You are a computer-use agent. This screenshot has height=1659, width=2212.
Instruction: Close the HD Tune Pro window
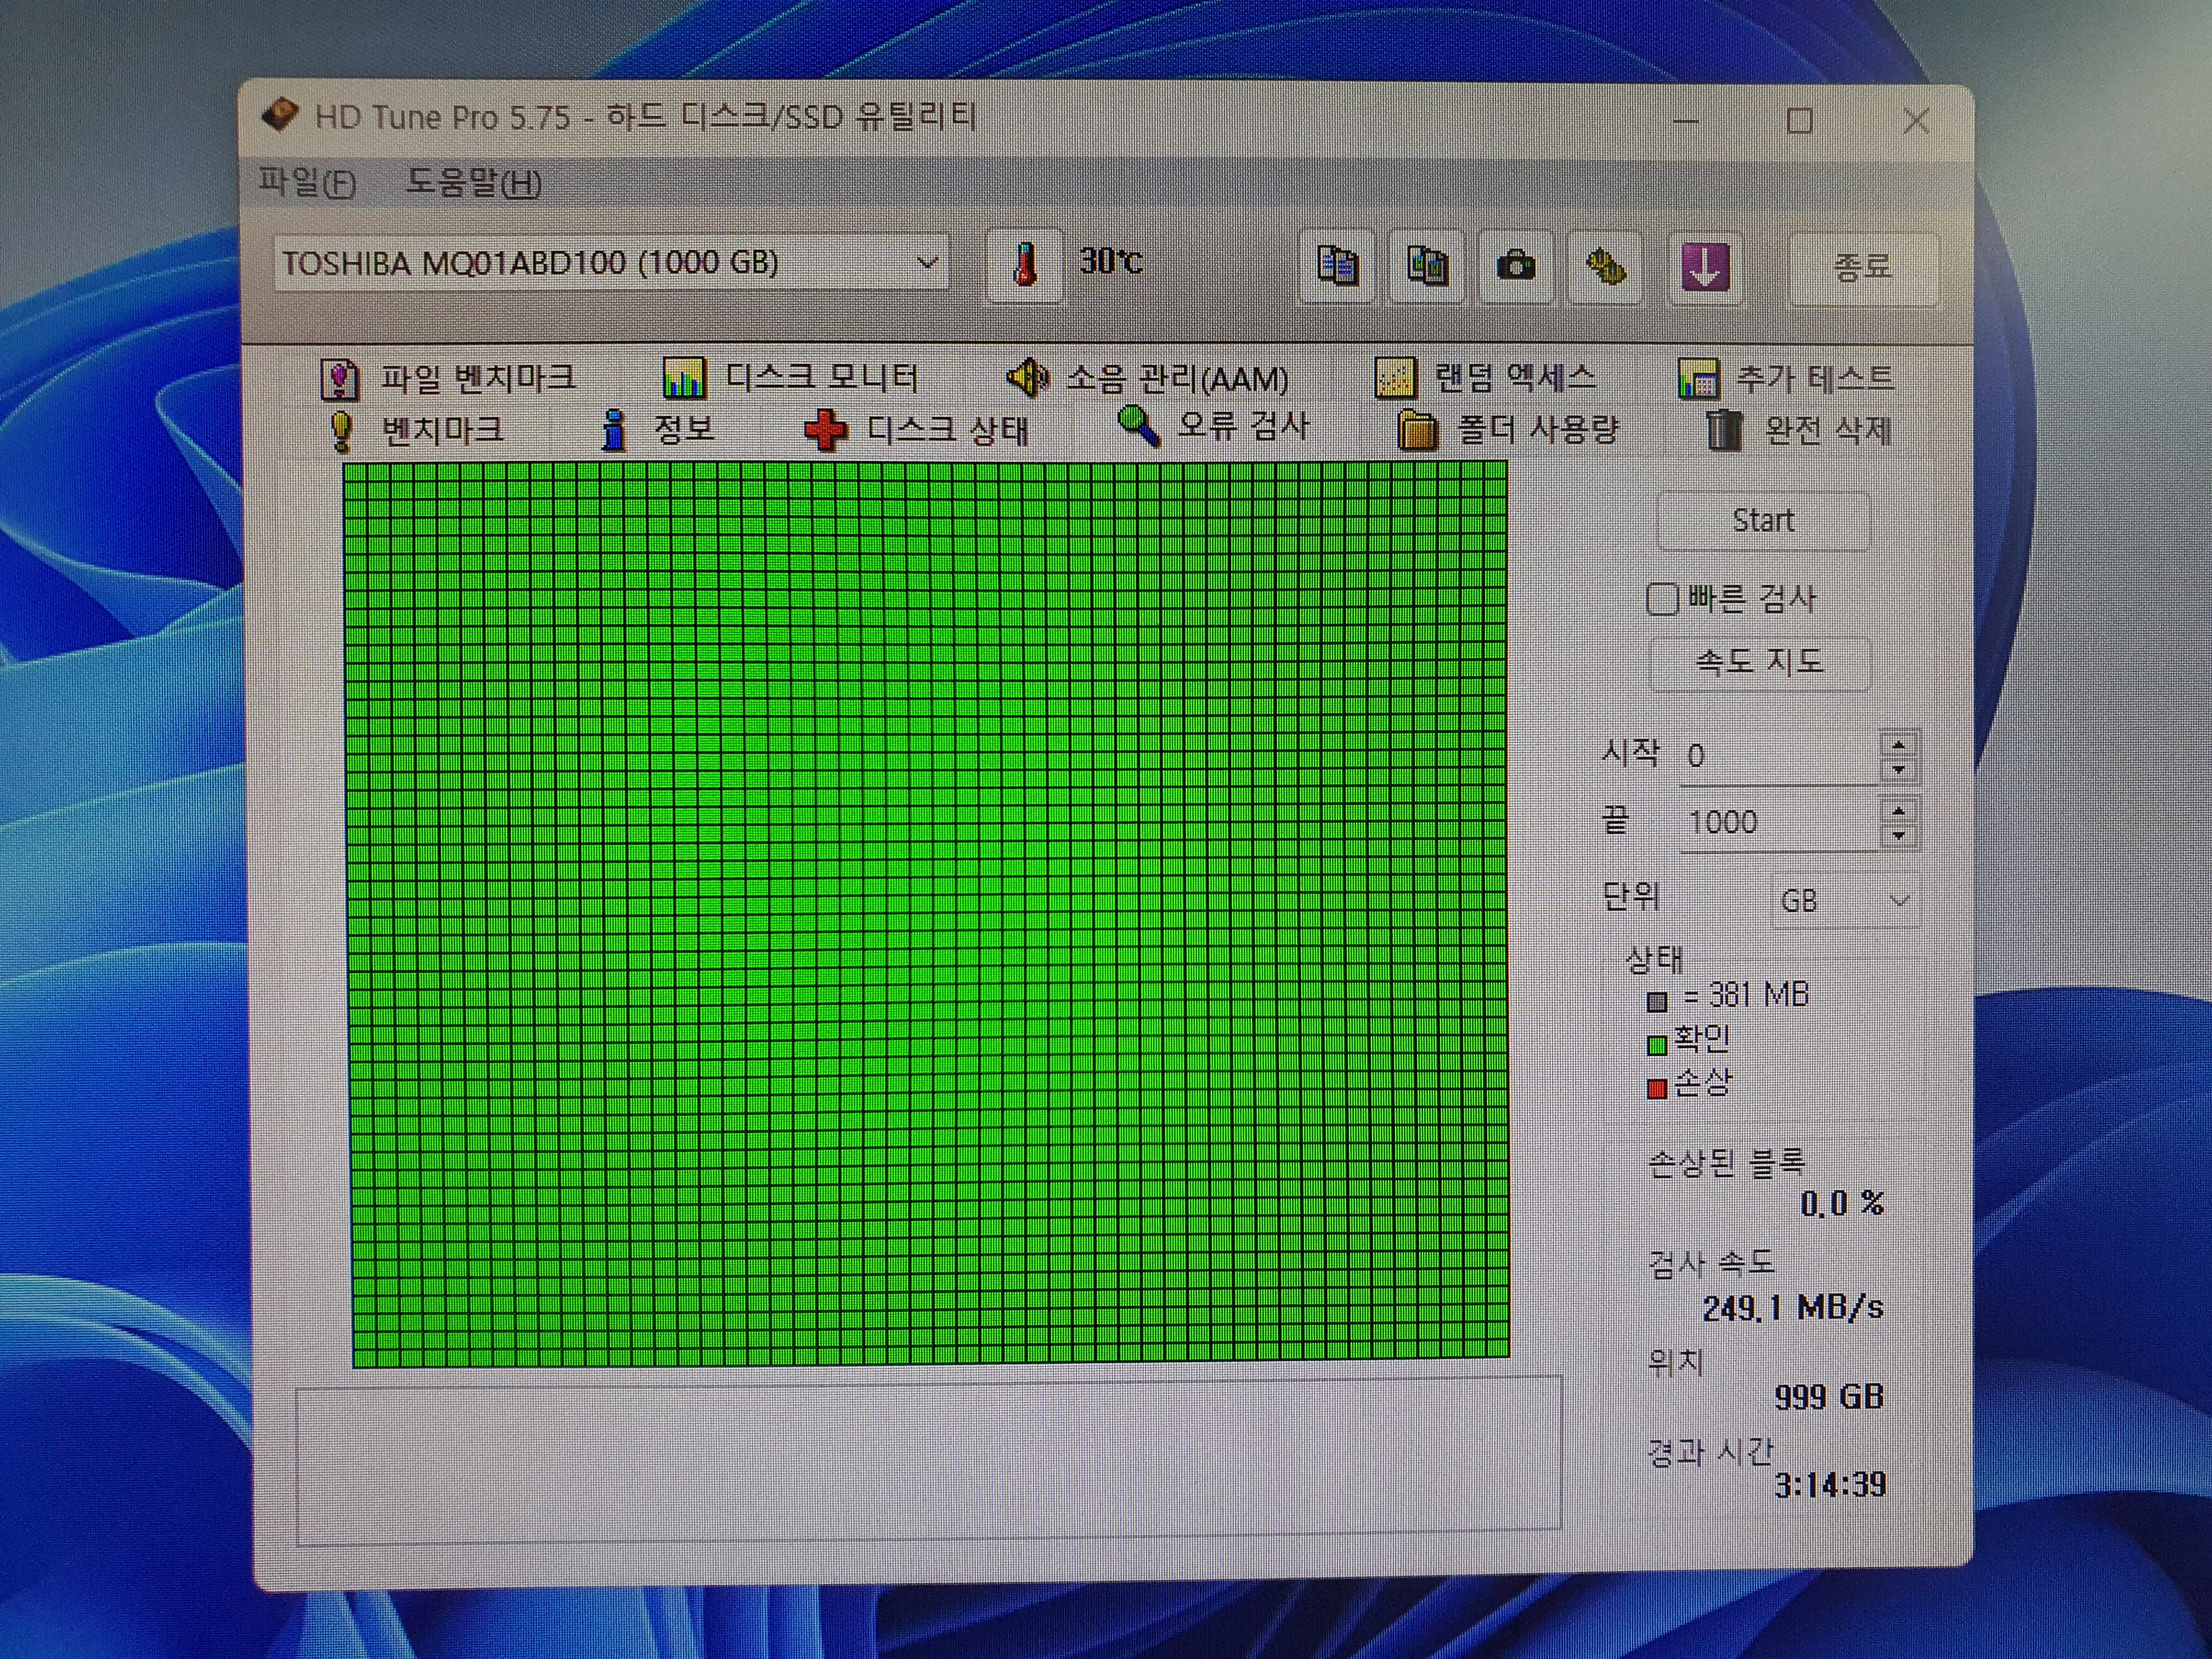coord(1916,121)
